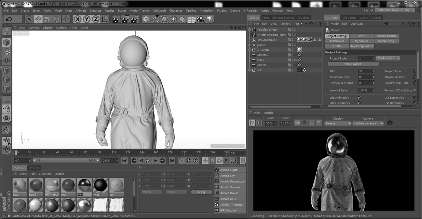This screenshot has width=422, height=219.
Task: Activate the Rotate tool
Action: point(57,19)
